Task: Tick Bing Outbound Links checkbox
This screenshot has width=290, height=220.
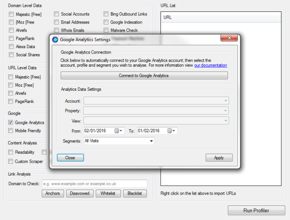Action: [x=106, y=14]
